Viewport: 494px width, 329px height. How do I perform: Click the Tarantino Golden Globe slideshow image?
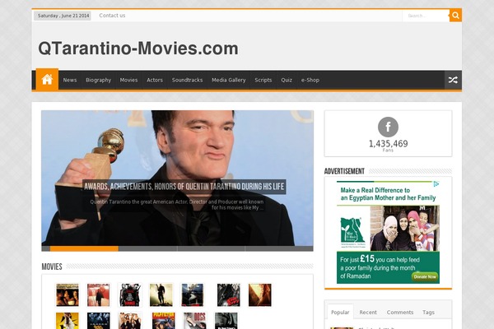pos(177,178)
